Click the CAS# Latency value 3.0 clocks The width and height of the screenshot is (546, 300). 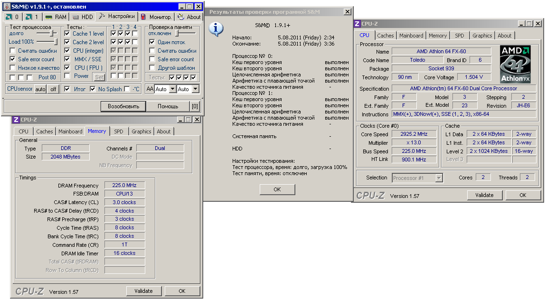pos(124,202)
